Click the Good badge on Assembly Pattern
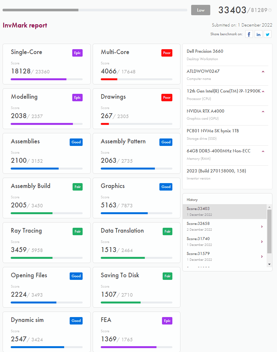277x352 pixels. pos(166,142)
